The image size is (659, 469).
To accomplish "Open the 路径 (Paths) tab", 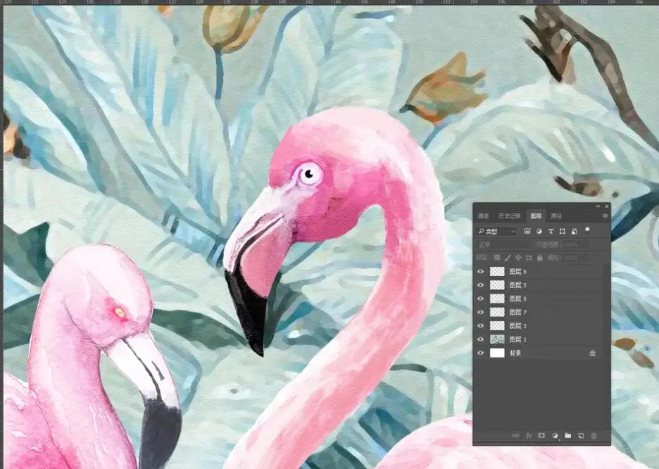I will pyautogui.click(x=556, y=216).
